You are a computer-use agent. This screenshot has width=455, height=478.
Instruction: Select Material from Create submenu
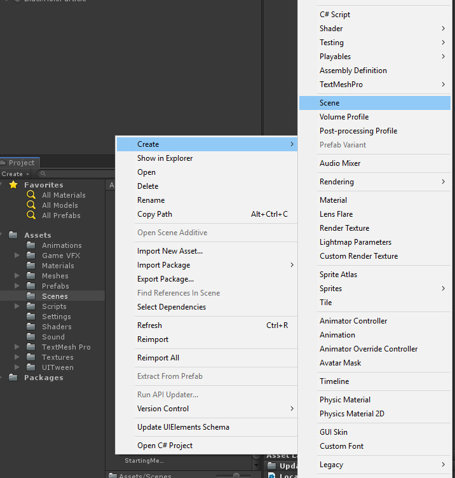point(375,200)
